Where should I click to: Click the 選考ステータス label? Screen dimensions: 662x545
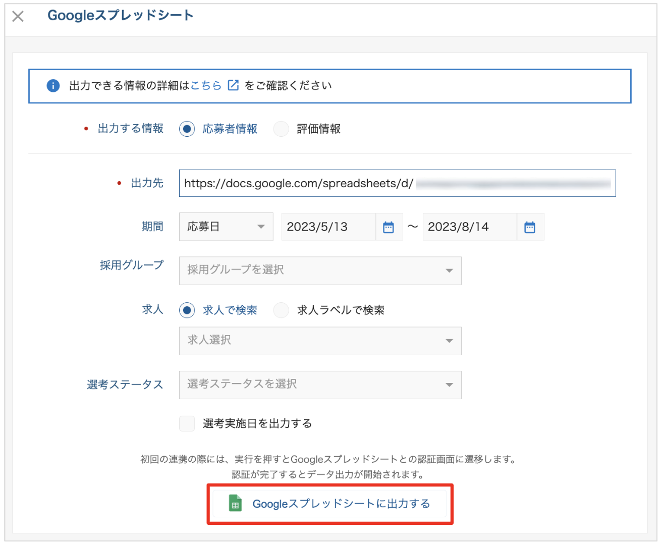[125, 385]
